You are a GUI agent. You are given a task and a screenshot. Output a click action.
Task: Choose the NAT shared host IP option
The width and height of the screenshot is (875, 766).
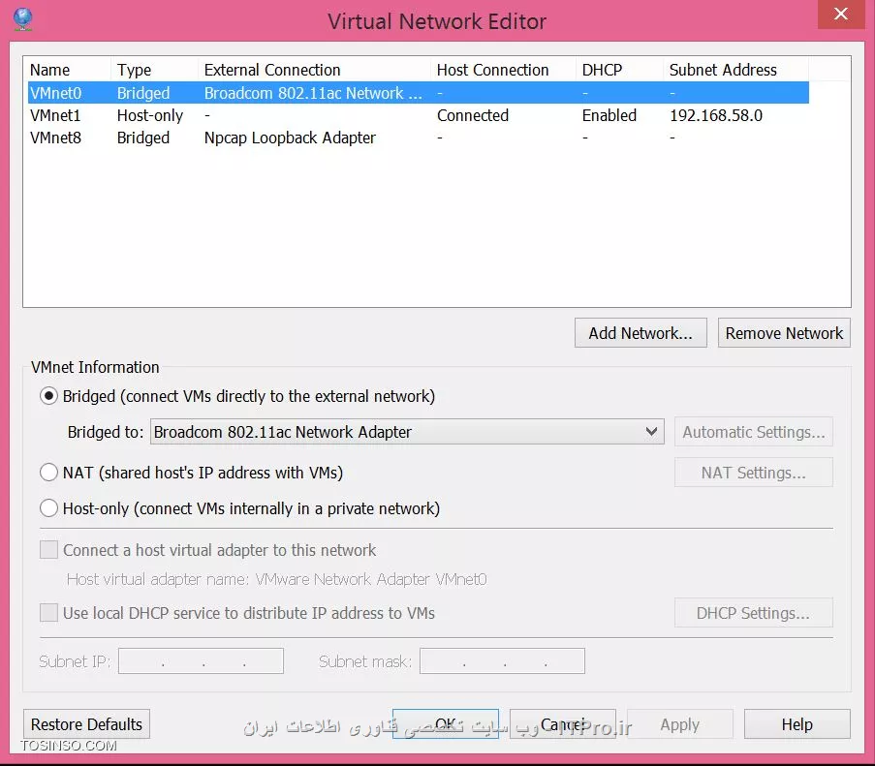tap(49, 473)
